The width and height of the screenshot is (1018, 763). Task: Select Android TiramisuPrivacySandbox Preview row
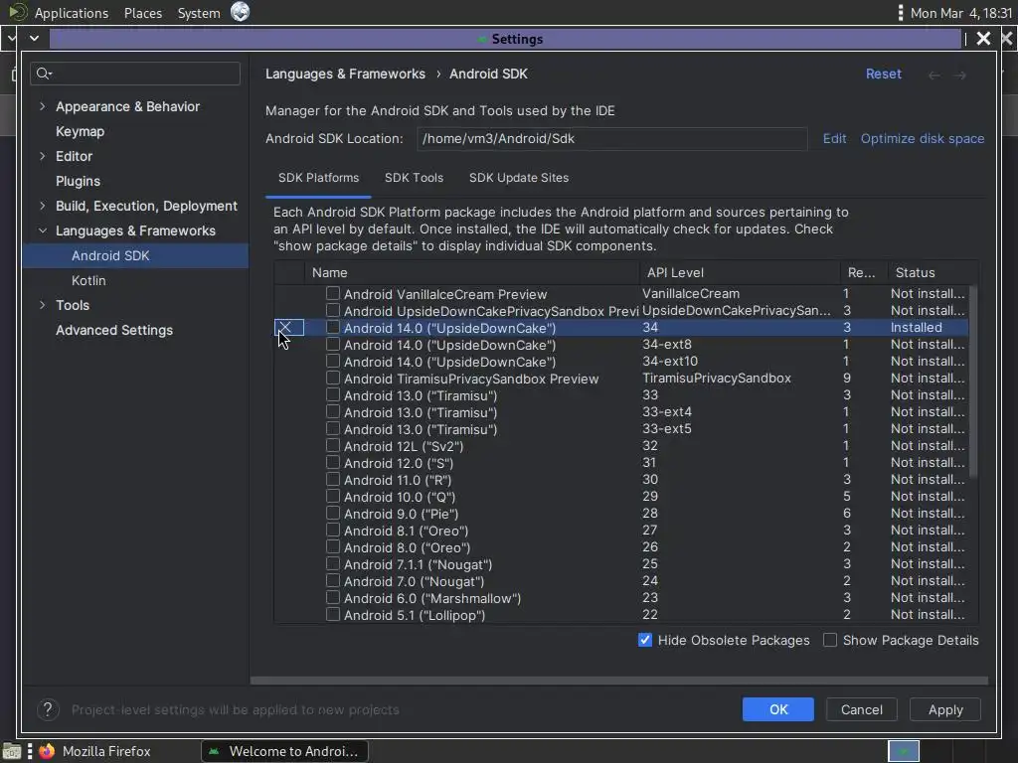621,379
